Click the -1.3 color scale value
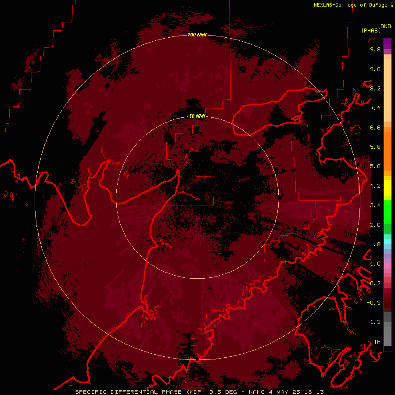The height and width of the screenshot is (395, 395). coord(373,322)
